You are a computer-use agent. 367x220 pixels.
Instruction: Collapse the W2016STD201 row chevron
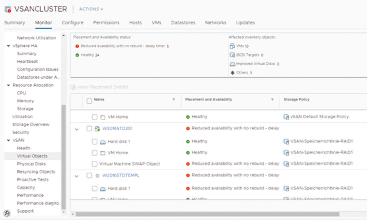click(76, 129)
